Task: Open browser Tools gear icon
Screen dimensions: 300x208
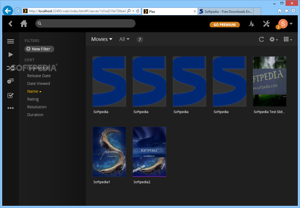Action: 293,11
